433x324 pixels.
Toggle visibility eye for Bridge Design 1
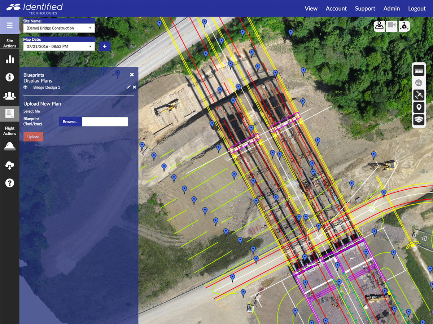tap(26, 87)
